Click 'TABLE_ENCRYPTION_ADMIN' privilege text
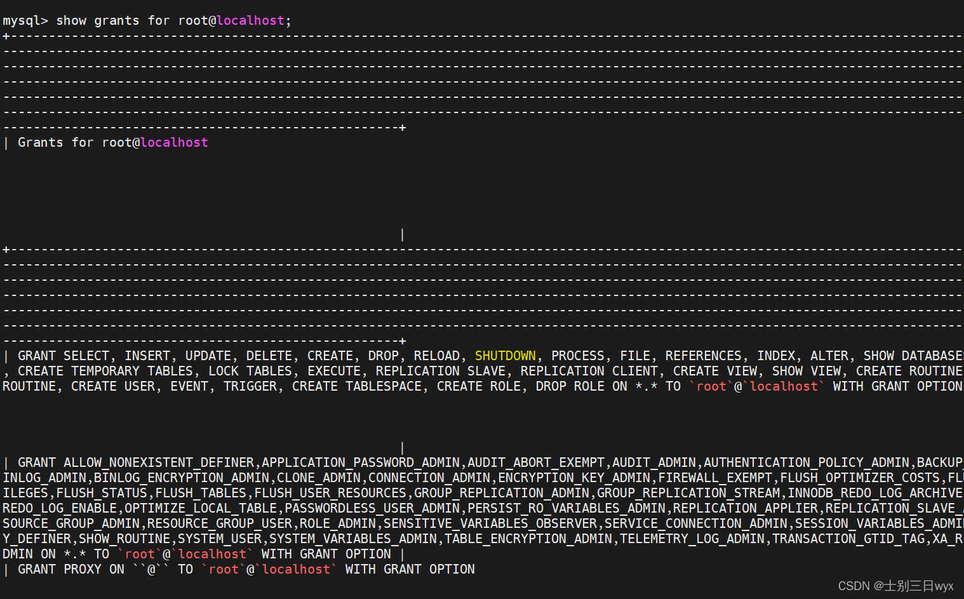Image resolution: width=964 pixels, height=599 pixels. 528,539
